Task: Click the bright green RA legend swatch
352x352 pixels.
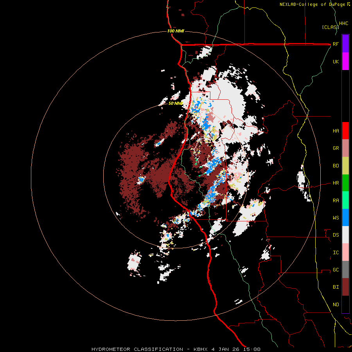Action: [345, 200]
